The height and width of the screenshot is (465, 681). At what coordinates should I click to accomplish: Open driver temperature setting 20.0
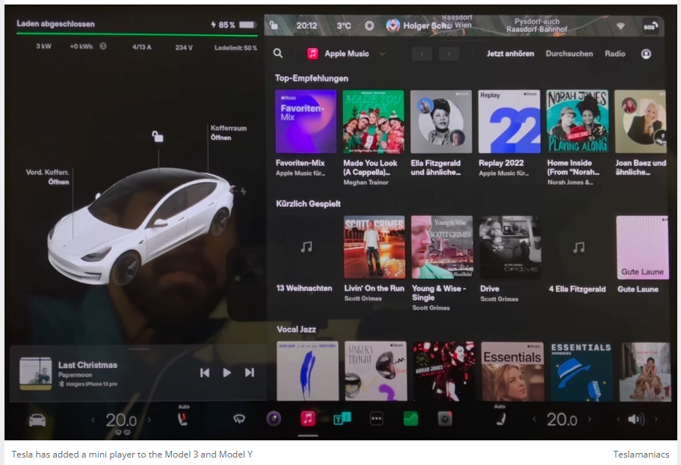pyautogui.click(x=121, y=420)
